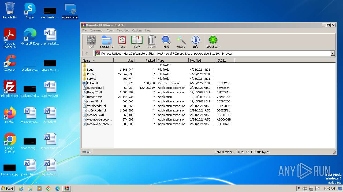Launch the Wizard wand tool

pyautogui.click(x=181, y=42)
